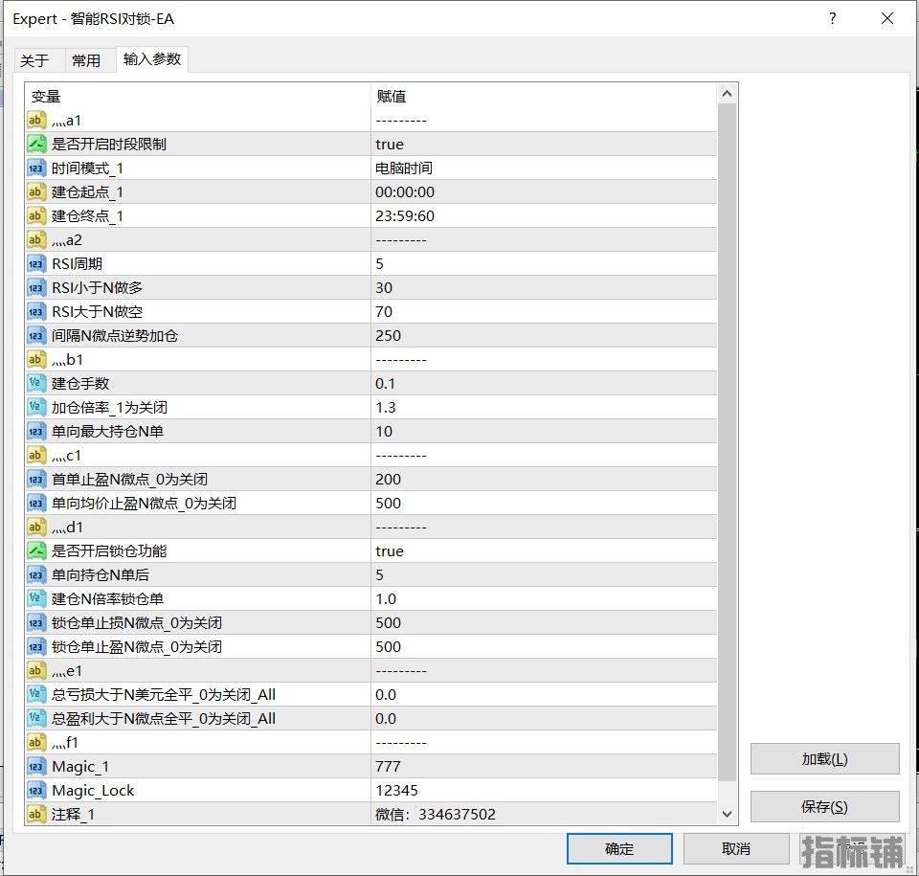
Task: Click the 建仓手数 value 0.1
Action: tap(385, 384)
